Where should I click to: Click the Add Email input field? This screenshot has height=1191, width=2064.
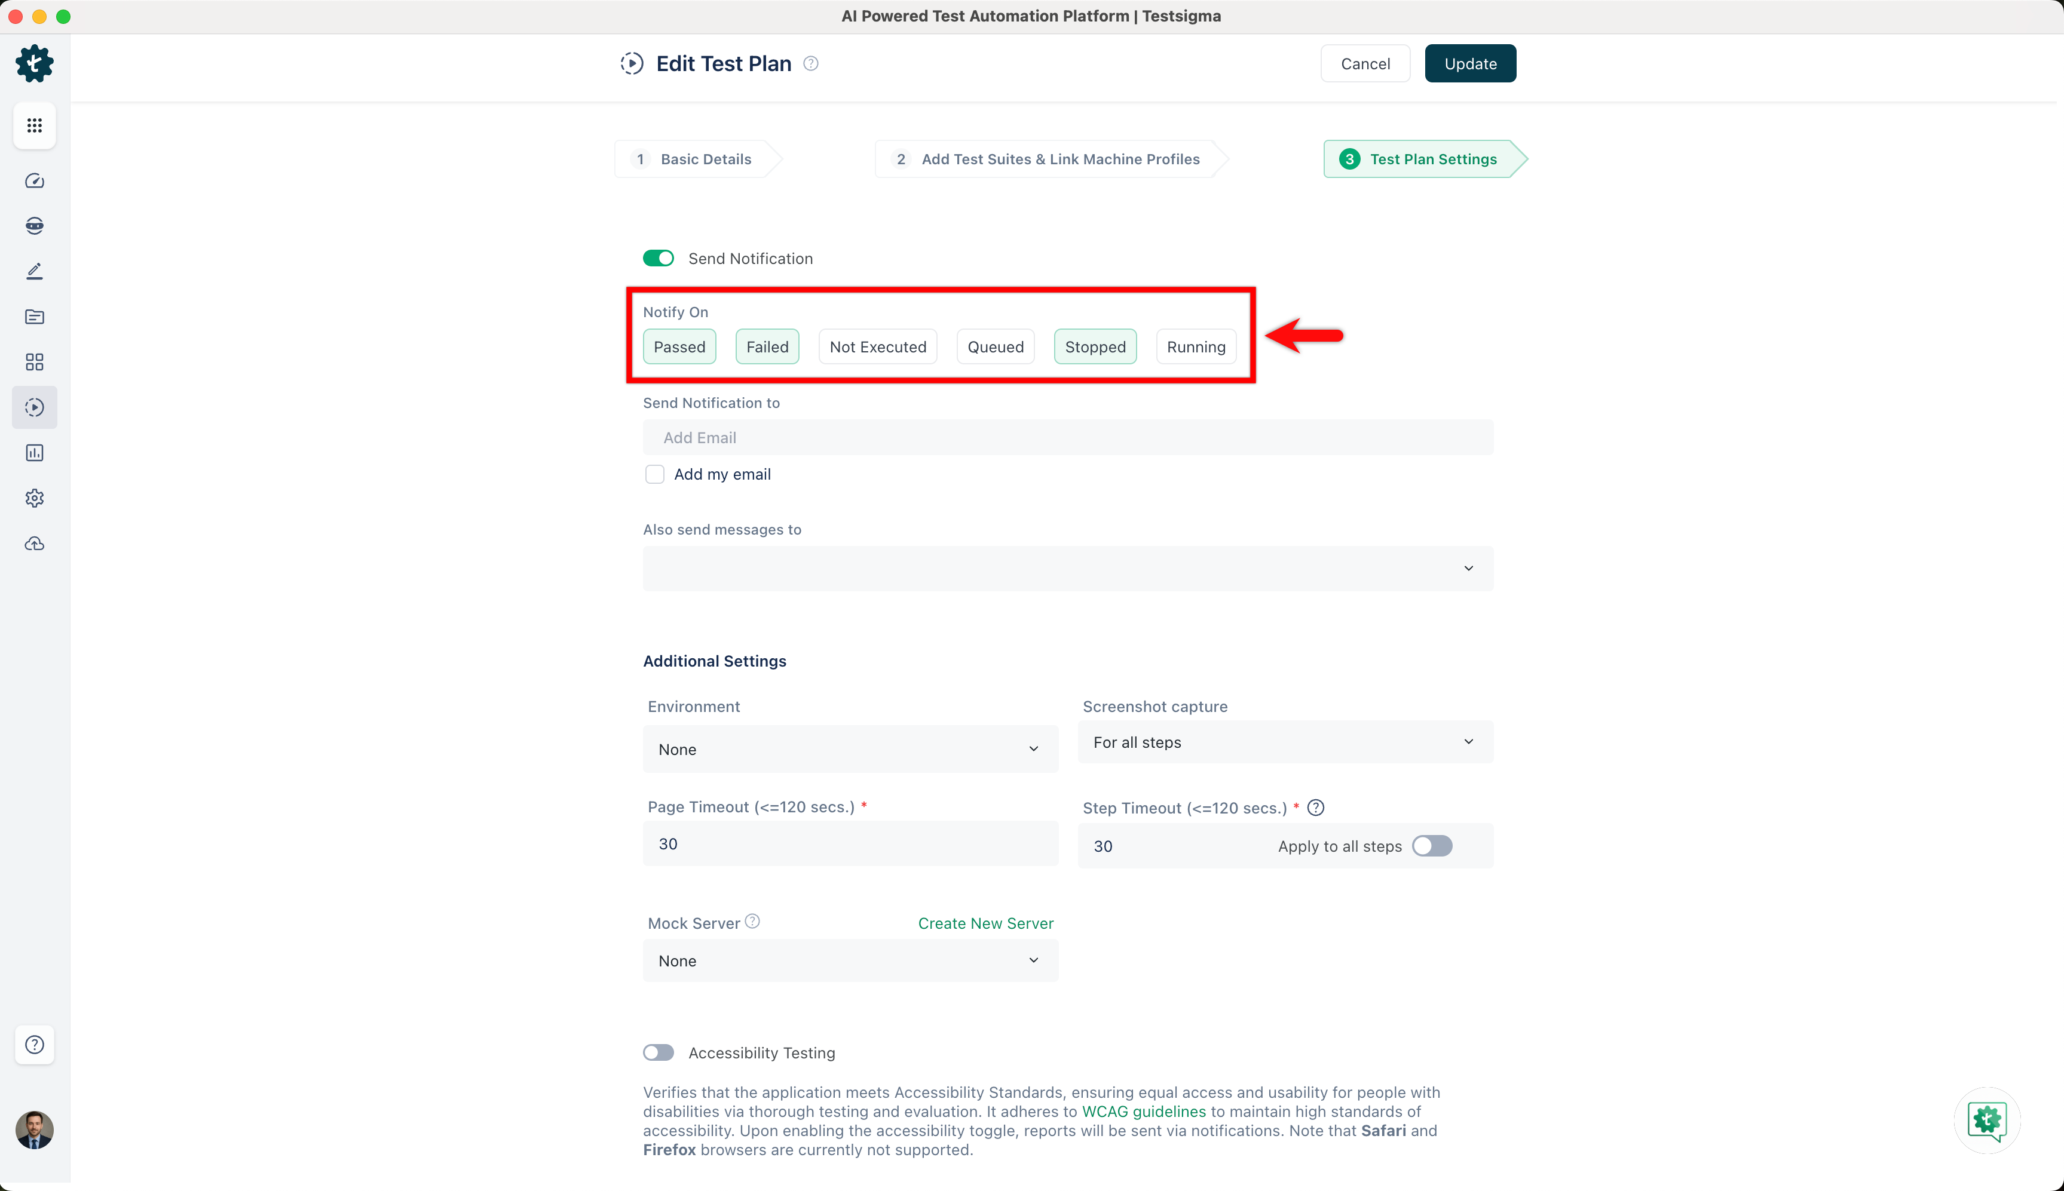coord(1068,438)
